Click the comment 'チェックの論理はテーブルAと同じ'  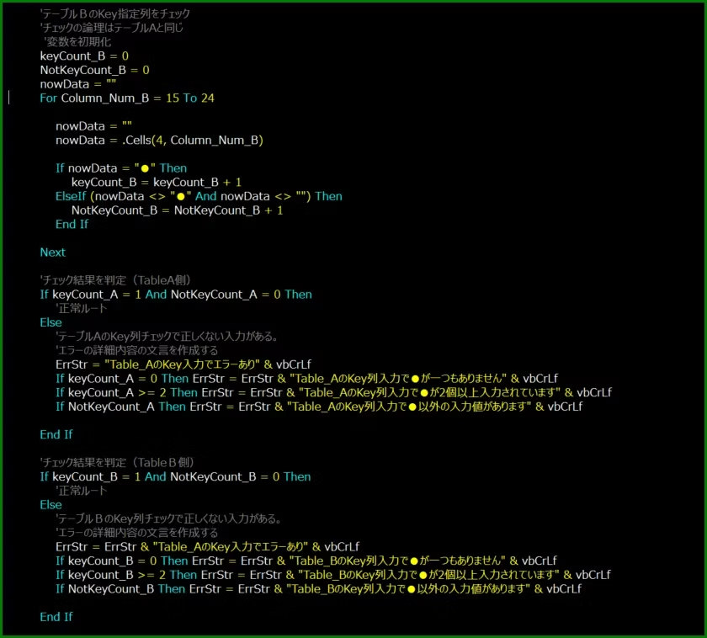pos(111,28)
